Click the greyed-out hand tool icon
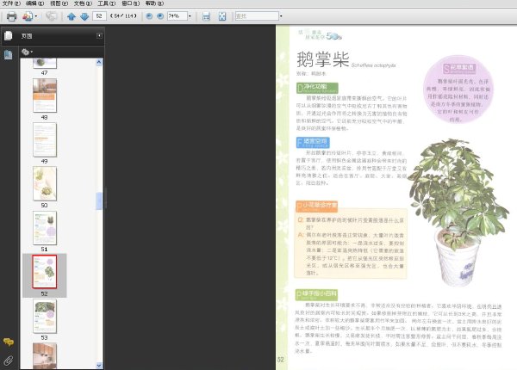The height and width of the screenshot is (370, 517). click(52, 16)
